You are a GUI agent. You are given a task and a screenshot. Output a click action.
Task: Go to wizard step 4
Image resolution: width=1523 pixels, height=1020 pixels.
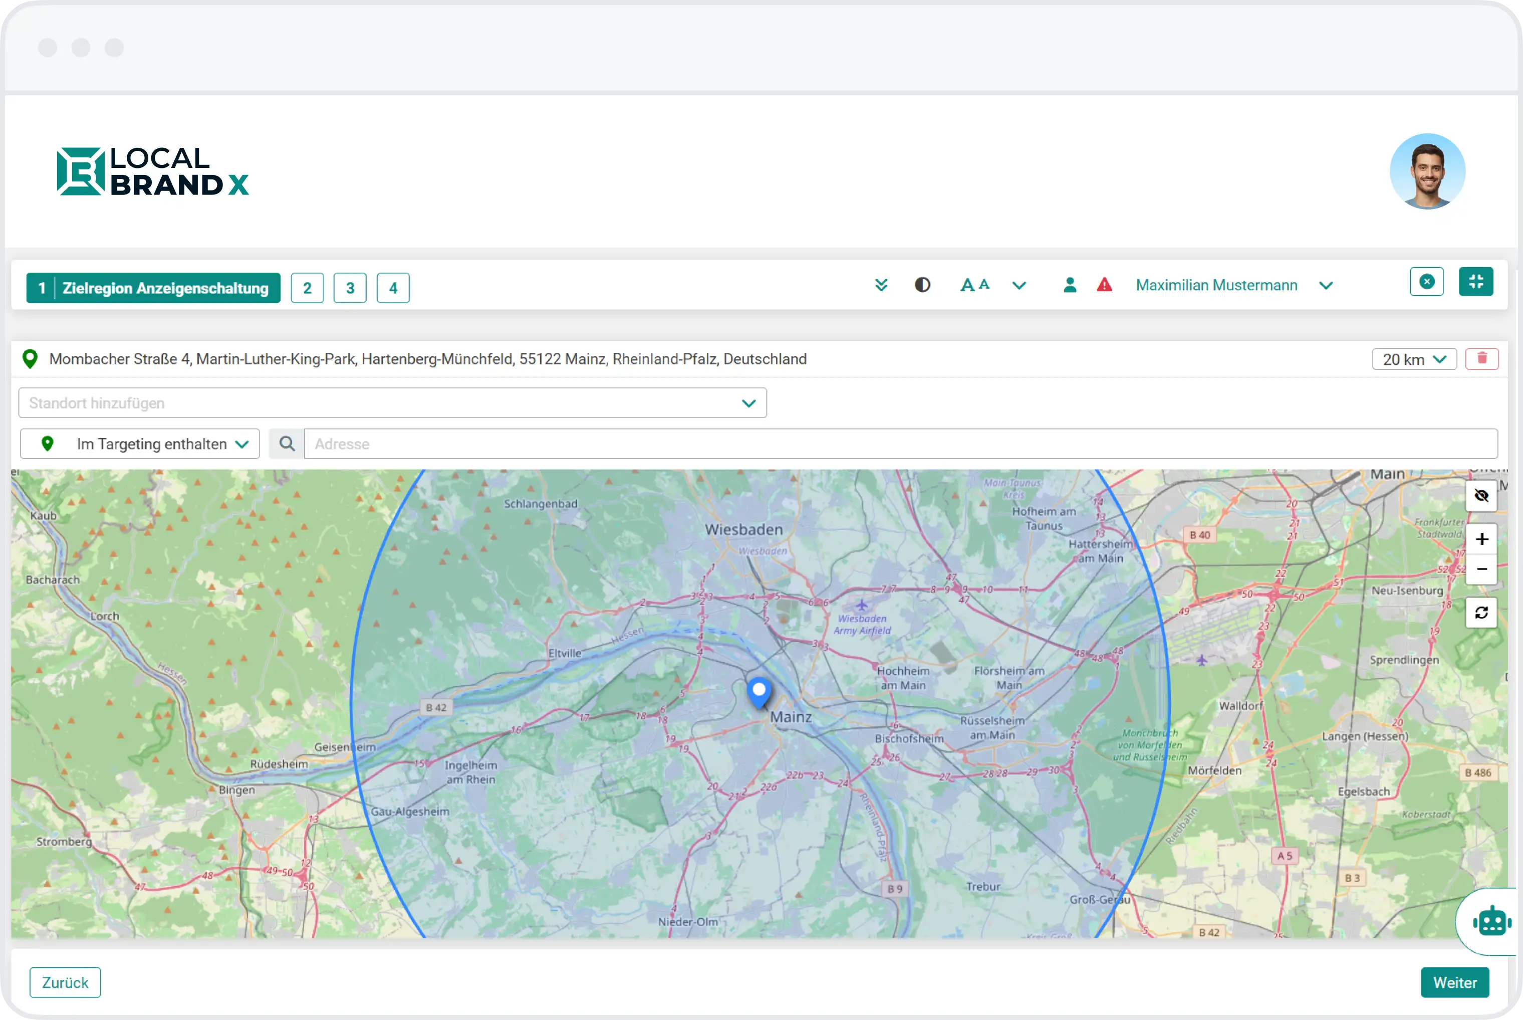[393, 288]
